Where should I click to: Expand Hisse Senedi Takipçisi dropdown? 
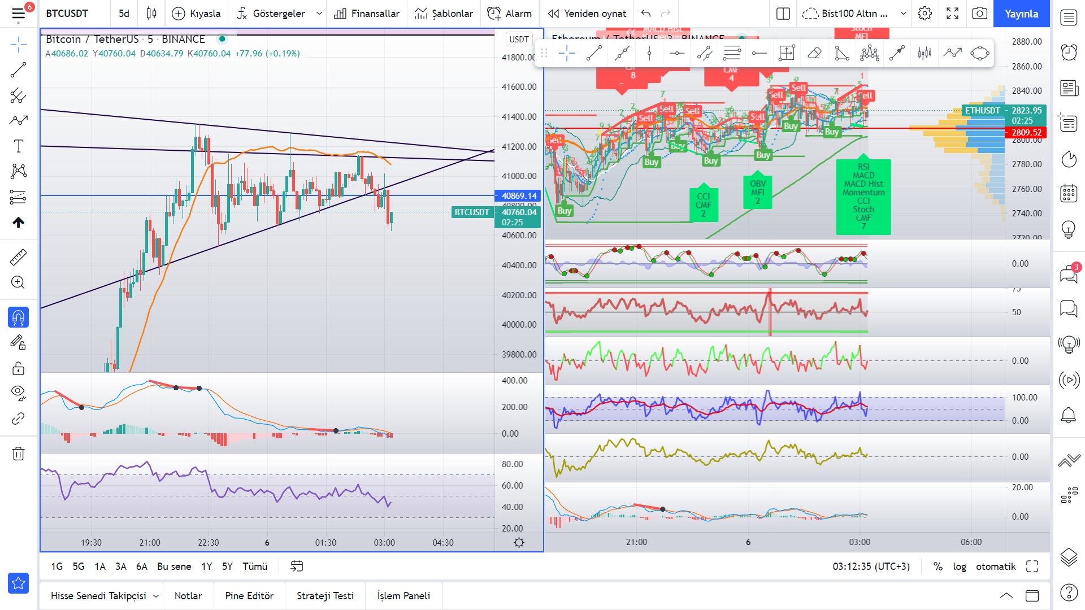click(156, 596)
